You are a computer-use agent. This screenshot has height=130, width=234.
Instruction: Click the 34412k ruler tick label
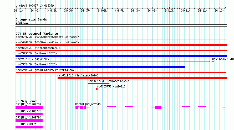click(202, 11)
